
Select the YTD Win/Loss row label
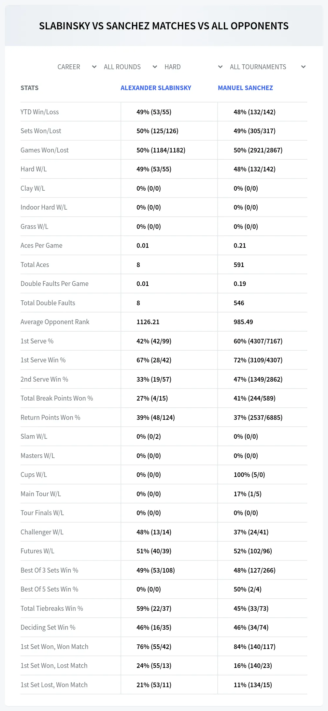pyautogui.click(x=40, y=112)
